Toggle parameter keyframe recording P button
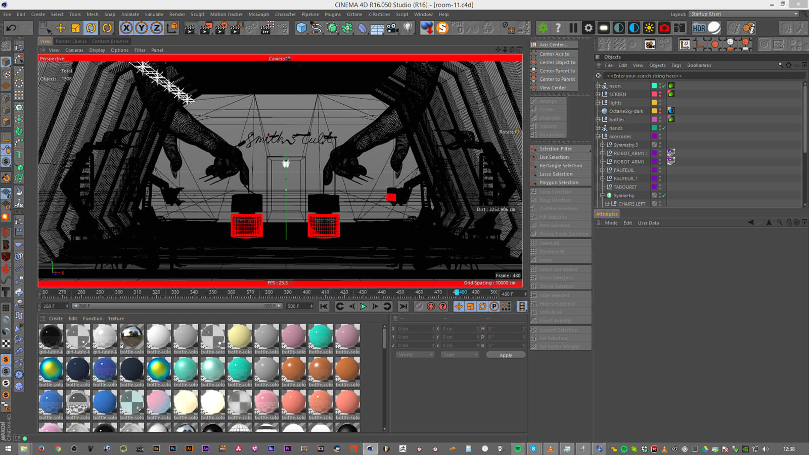This screenshot has width=809, height=455. [x=494, y=306]
